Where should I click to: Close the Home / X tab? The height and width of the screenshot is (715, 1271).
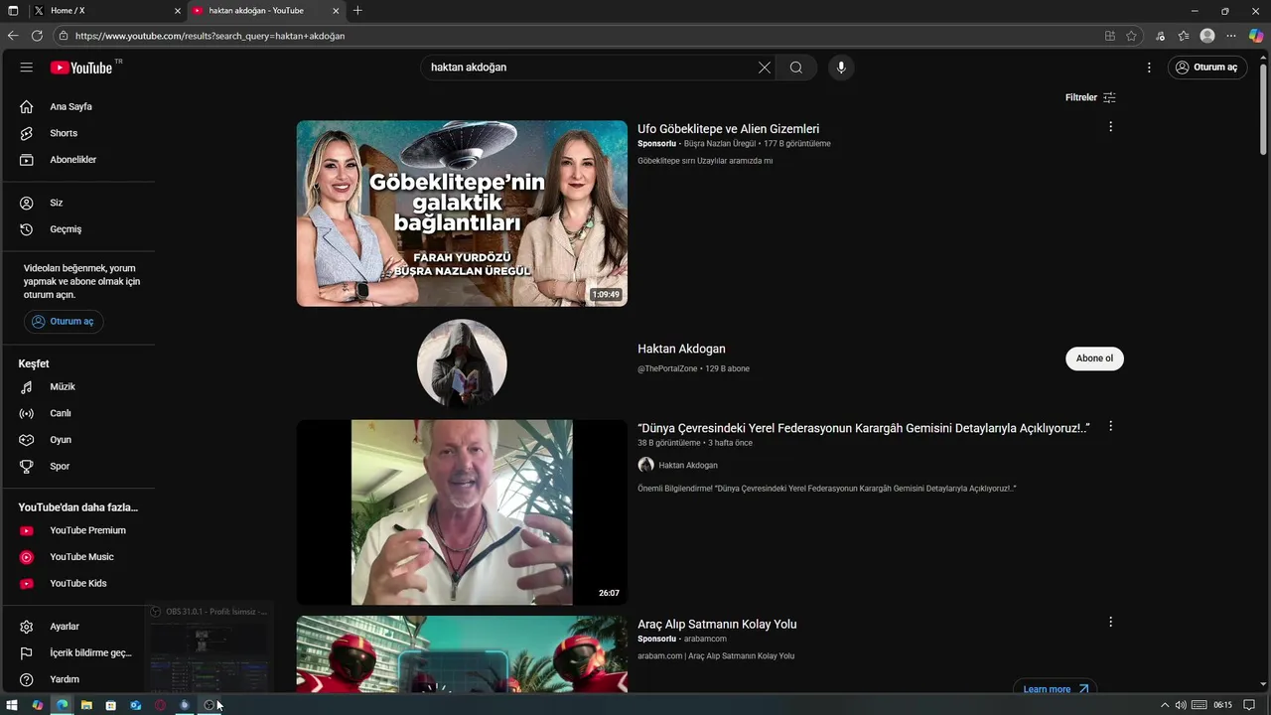tap(178, 11)
